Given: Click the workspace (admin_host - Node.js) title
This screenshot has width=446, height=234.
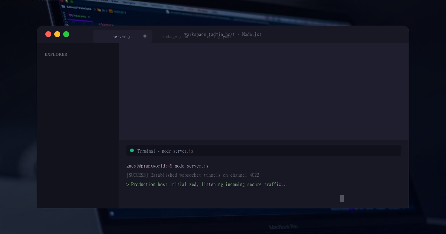Looking at the screenshot, I should click(x=223, y=34).
